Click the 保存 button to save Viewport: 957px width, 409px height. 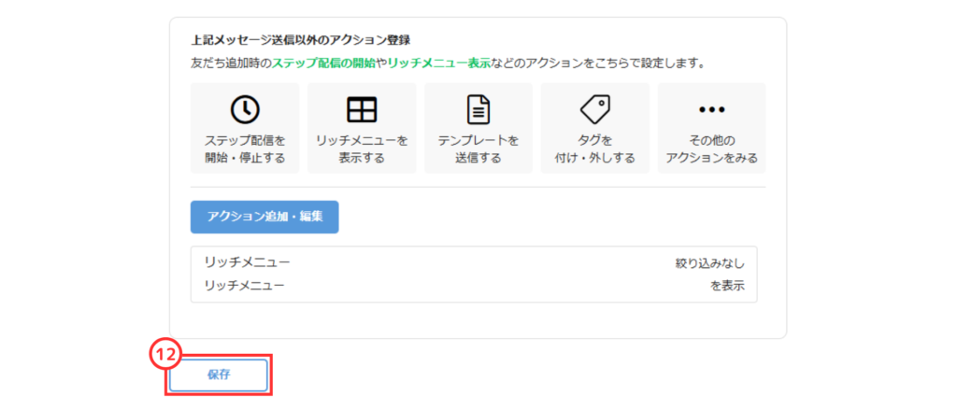[219, 374]
